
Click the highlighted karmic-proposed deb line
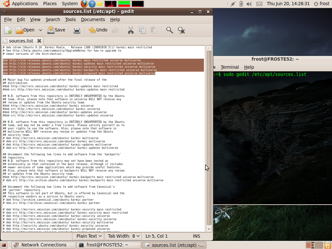79,73
